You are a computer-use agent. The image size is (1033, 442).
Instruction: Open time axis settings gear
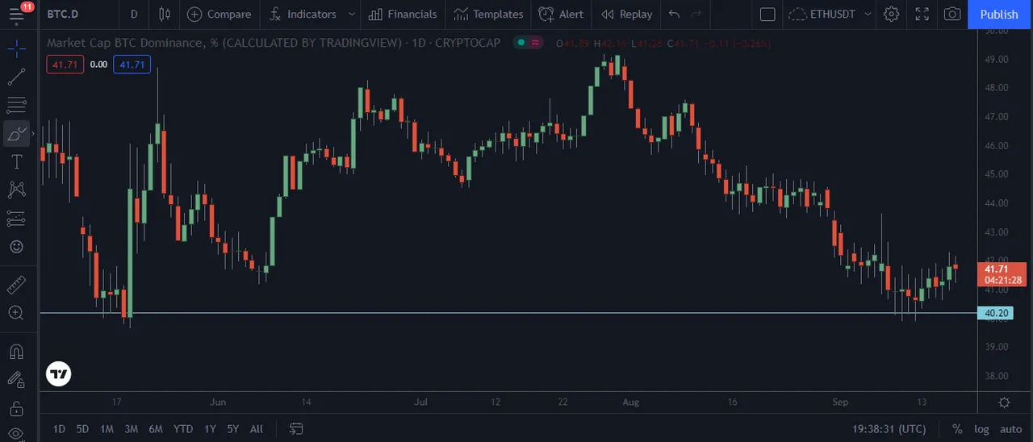point(1005,402)
